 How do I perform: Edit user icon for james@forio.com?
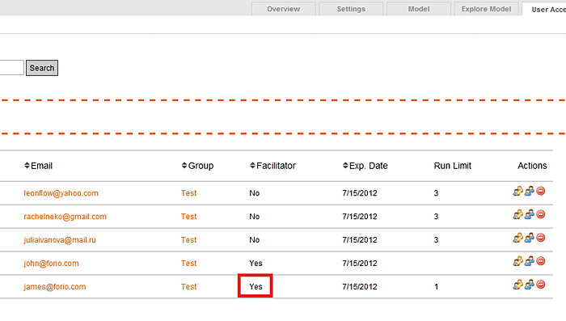(x=517, y=285)
